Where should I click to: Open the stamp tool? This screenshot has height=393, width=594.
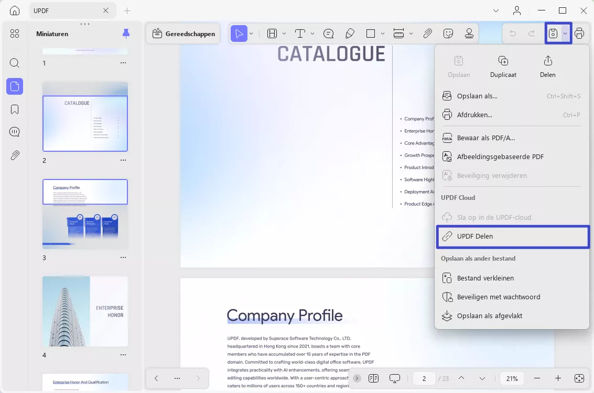pos(469,33)
